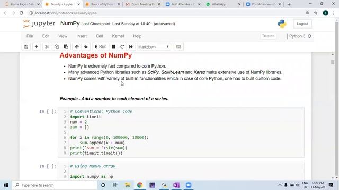Screen dimensions: 339x190
Task: Open OneNote from the taskbar
Action: pos(176,185)
